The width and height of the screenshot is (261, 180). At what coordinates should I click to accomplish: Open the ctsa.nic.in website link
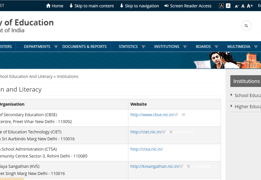tap(146, 149)
